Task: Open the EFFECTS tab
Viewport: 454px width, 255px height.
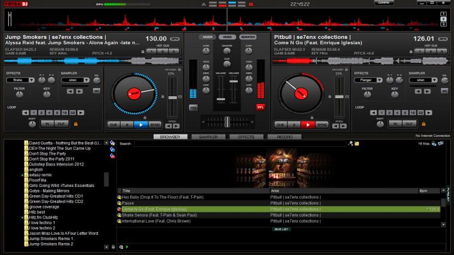Action: pos(246,137)
